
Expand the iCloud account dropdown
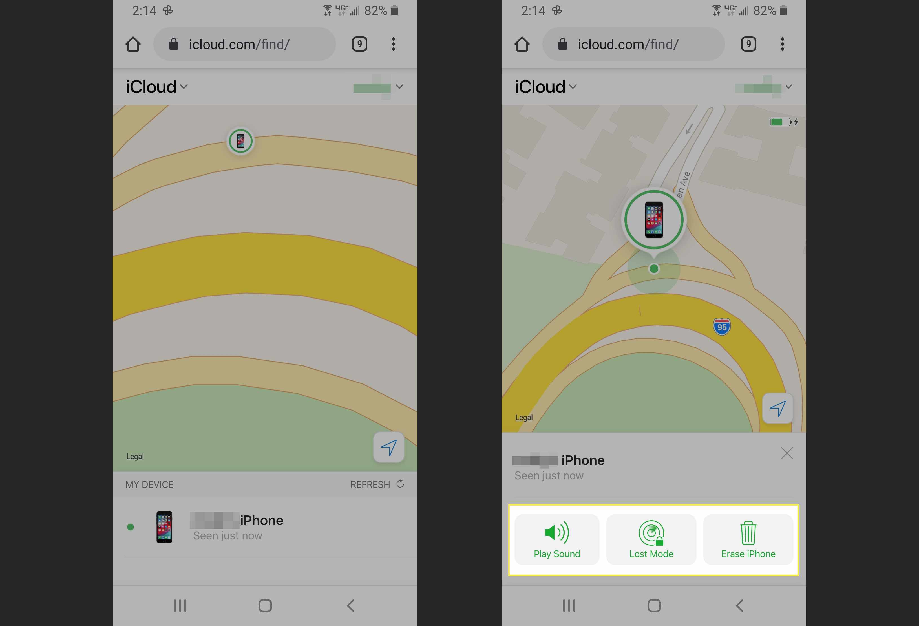pyautogui.click(x=156, y=87)
